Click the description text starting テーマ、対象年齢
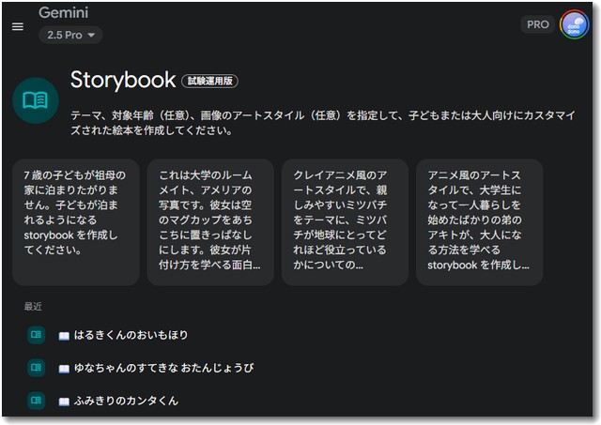Viewport: 601px width, 425px height. (323, 123)
